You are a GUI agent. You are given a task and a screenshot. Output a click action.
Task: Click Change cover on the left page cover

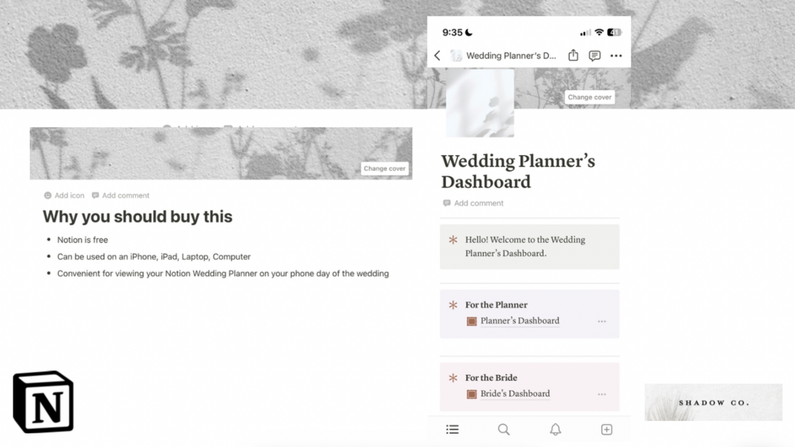[x=384, y=169]
